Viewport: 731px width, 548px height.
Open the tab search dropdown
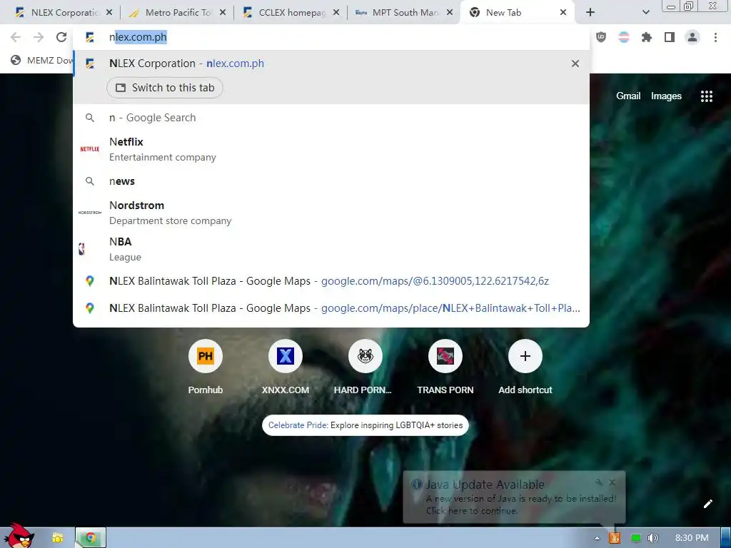coord(645,13)
